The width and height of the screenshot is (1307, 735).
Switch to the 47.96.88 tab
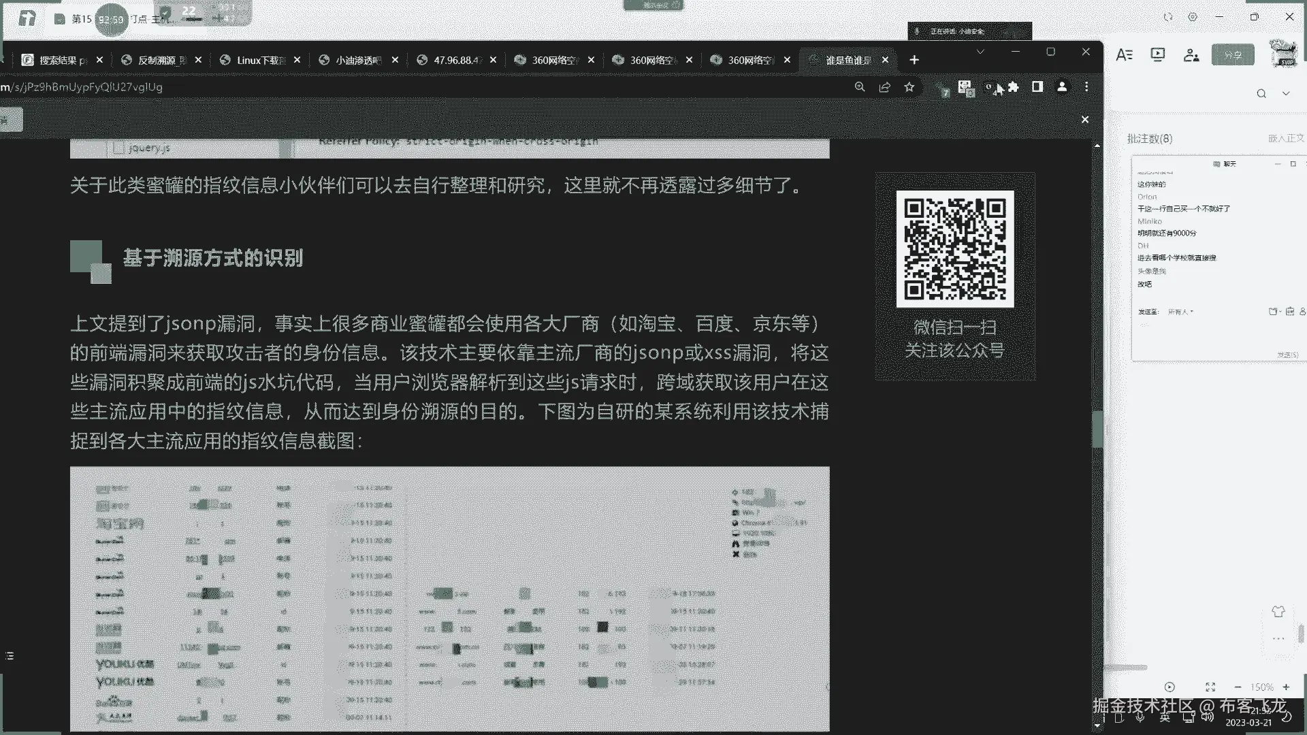point(456,60)
